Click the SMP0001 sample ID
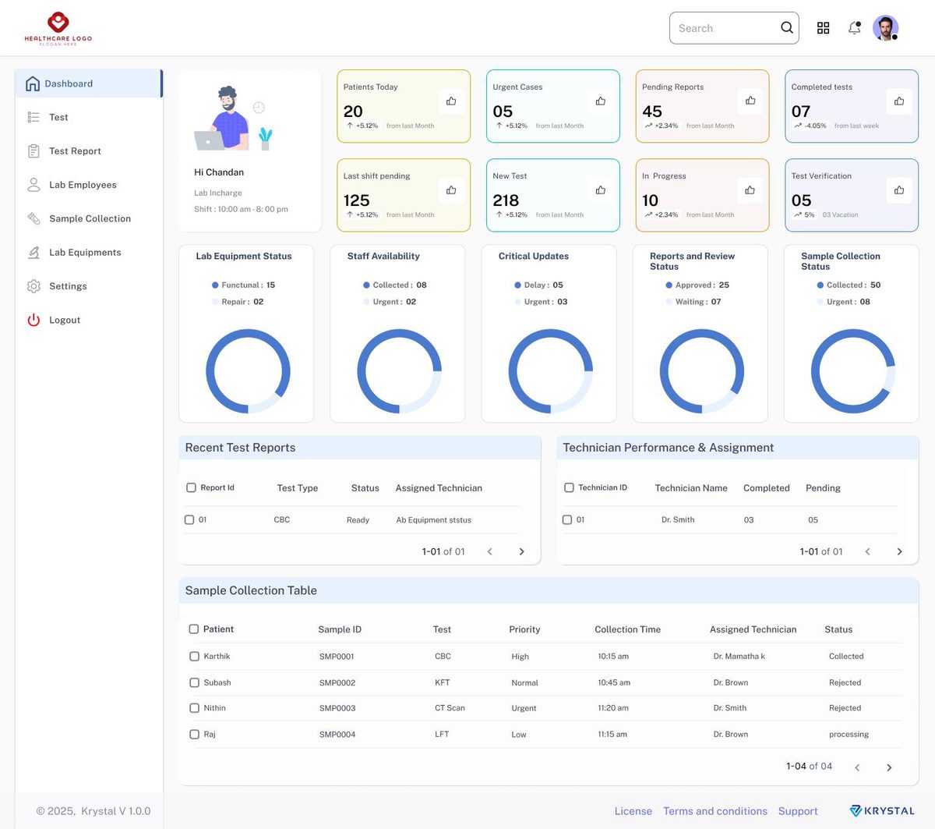935x829 pixels. pyautogui.click(x=337, y=657)
